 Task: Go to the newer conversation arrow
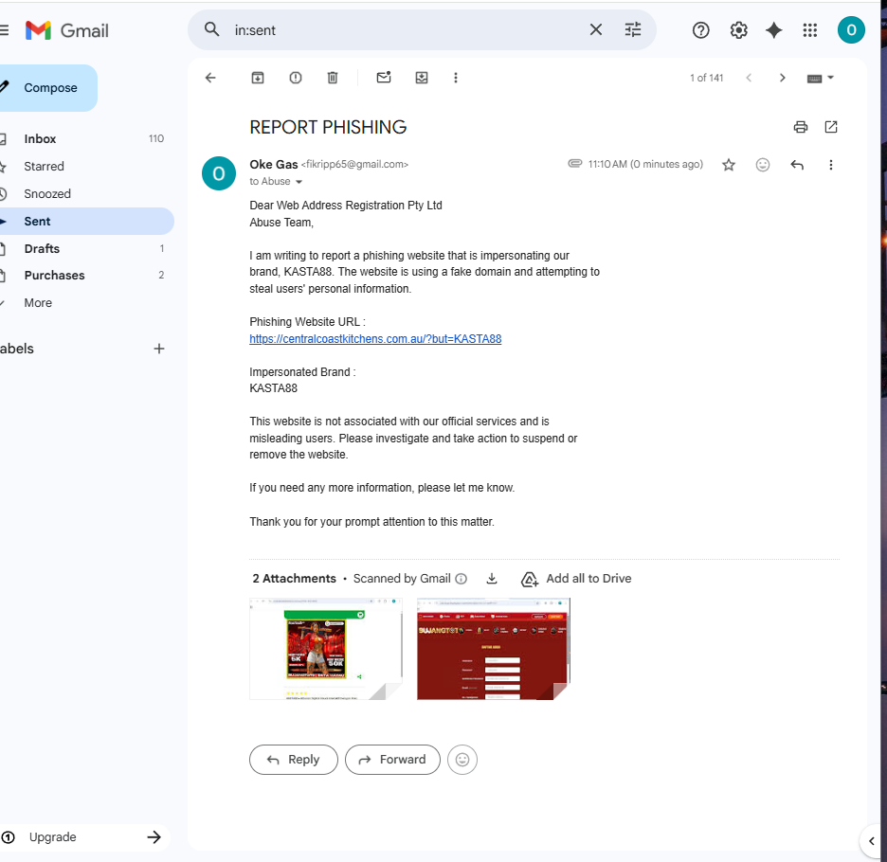click(x=749, y=78)
